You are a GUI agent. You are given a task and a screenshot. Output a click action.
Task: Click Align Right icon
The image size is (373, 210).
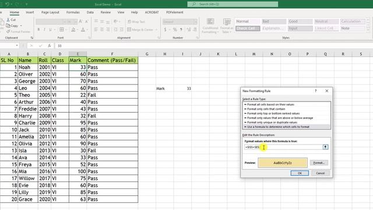click(x=108, y=30)
